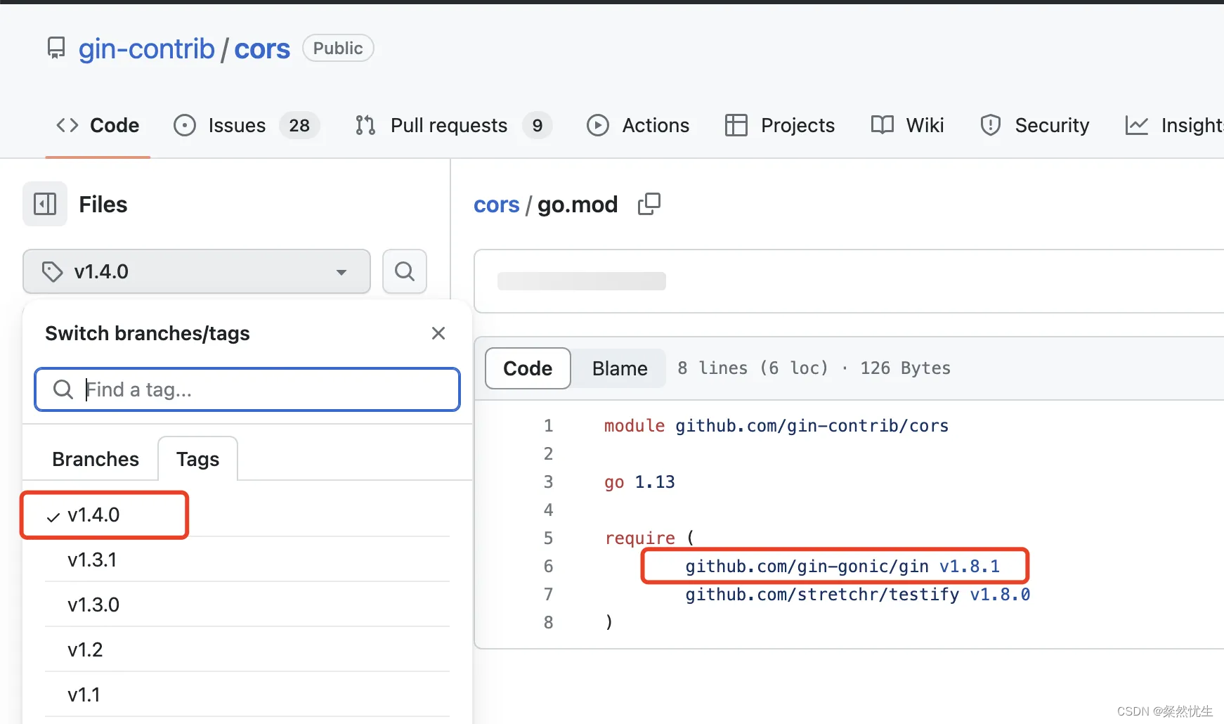Click the 28 issues count badge
Screen dimensions: 1224x724
[x=299, y=125]
